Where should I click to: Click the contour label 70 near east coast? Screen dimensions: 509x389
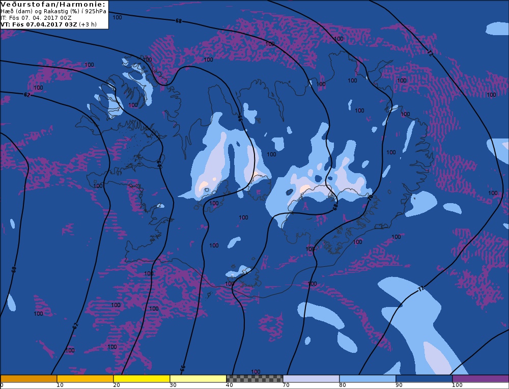[x=371, y=197]
